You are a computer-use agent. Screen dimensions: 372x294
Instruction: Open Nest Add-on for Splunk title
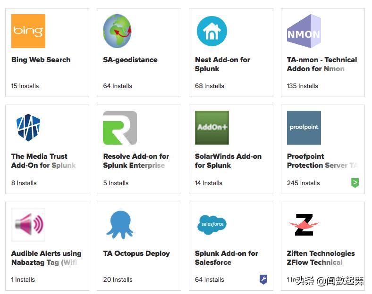(x=222, y=64)
